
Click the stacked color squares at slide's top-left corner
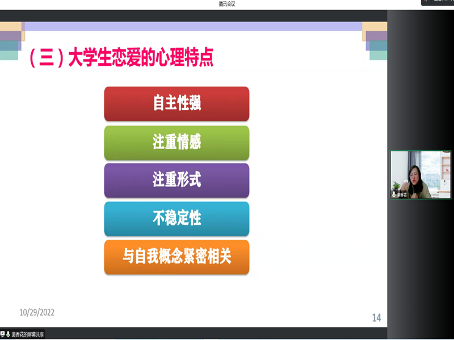pos(11,40)
